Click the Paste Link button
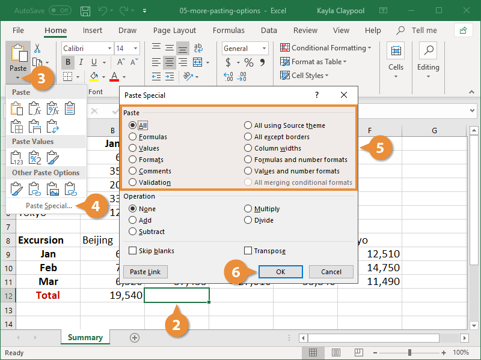The width and height of the screenshot is (481, 360). pos(145,272)
